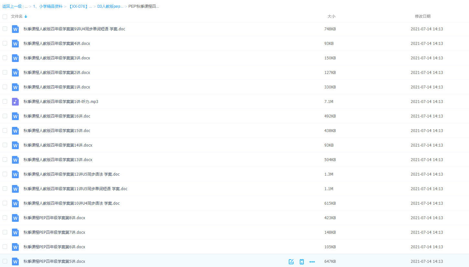
Task: Click the music icon of 第1讲-听力.mp3
Action: (x=15, y=102)
